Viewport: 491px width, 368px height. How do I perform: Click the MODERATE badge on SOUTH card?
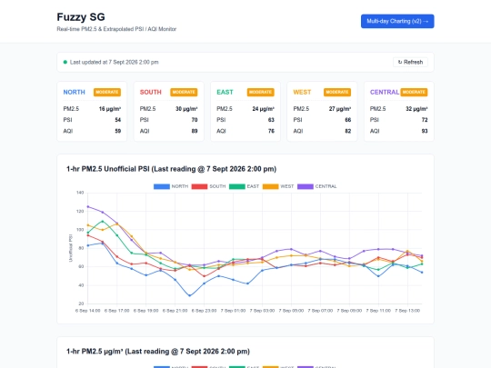184,92
